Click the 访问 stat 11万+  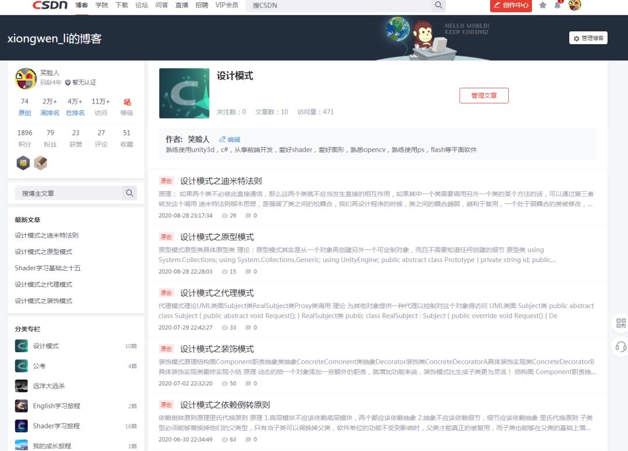tap(101, 102)
